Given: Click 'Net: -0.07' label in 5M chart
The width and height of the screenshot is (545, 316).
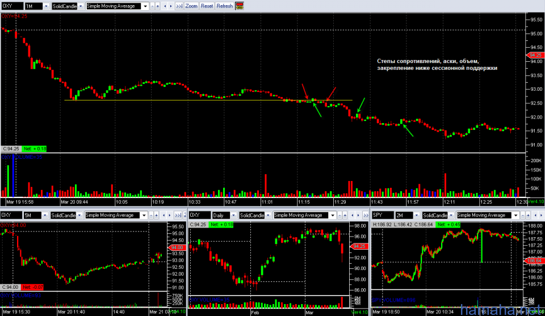Looking at the screenshot, I should click(32, 287).
